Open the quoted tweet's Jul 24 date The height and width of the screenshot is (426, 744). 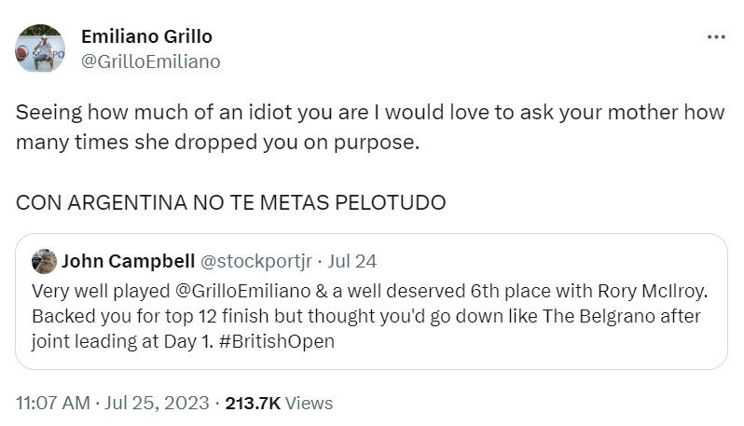(x=351, y=260)
